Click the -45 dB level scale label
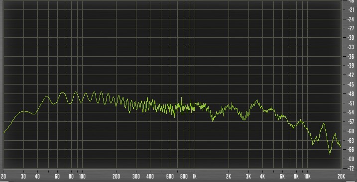The width and height of the screenshot is (357, 182). point(350,84)
